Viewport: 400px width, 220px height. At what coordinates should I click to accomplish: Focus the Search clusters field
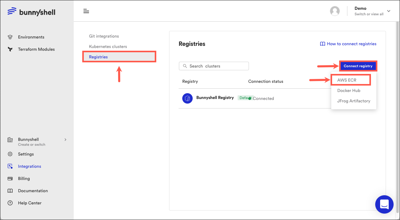pos(214,66)
